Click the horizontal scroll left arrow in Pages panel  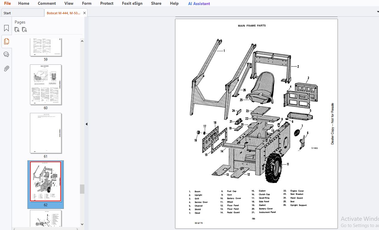(x=14, y=229)
